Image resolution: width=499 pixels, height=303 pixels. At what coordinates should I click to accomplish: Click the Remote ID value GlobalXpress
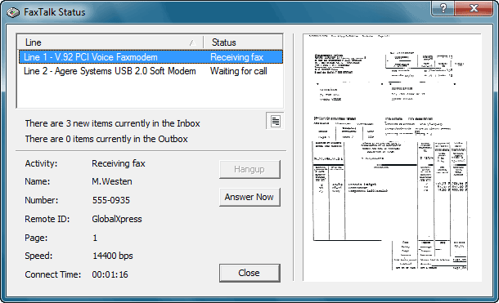pyautogui.click(x=117, y=219)
